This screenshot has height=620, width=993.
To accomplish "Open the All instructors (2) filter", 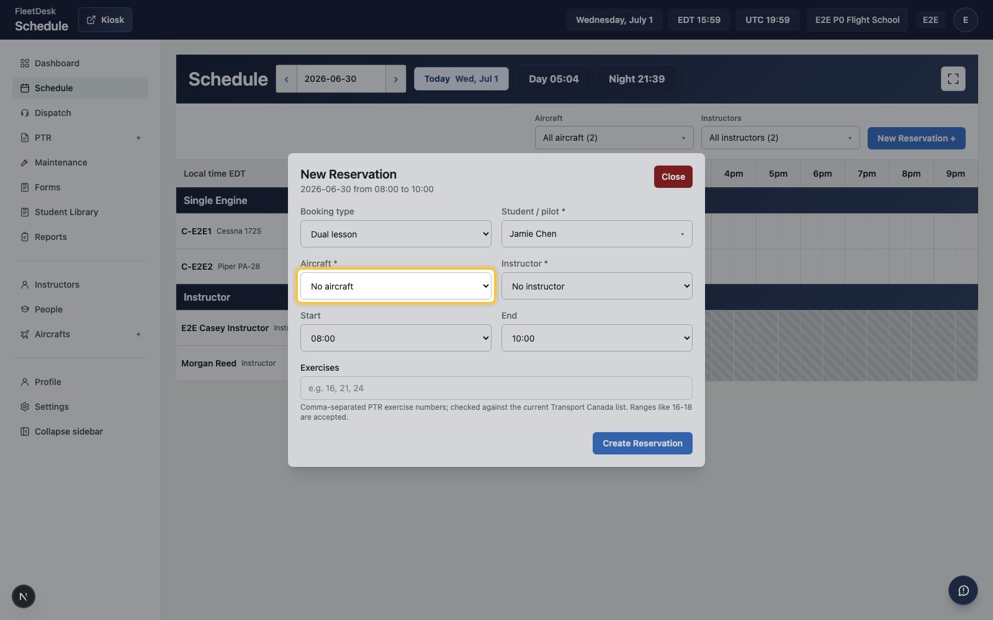I will 781,138.
